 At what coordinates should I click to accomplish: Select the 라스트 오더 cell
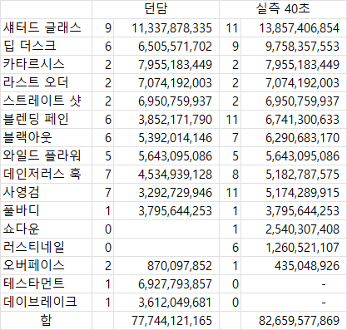coord(46,82)
